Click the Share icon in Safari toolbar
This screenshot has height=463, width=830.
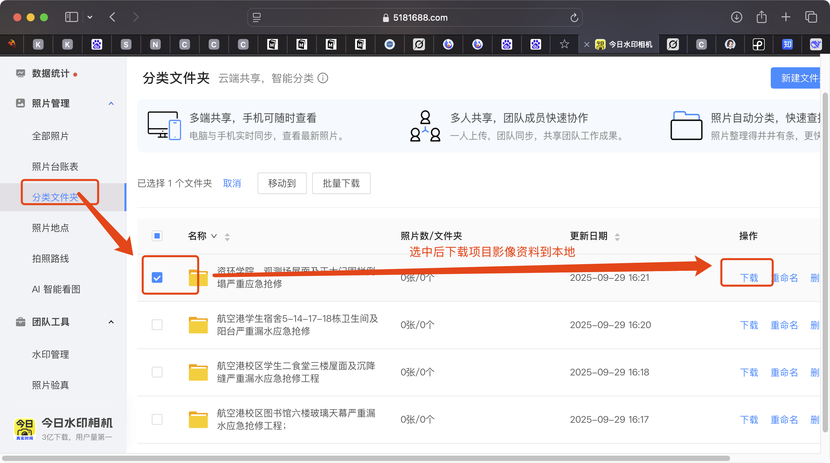coord(761,17)
